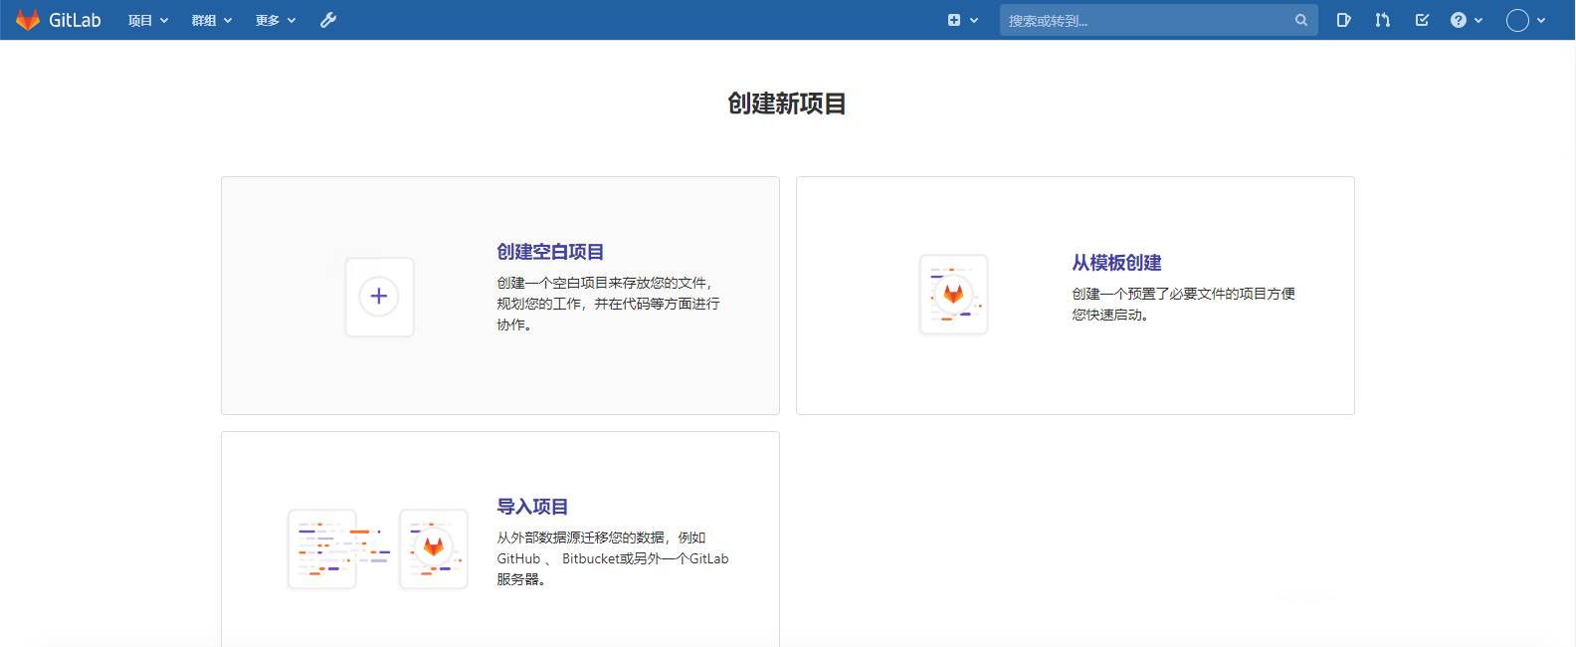Click the help question mark icon

(1459, 20)
